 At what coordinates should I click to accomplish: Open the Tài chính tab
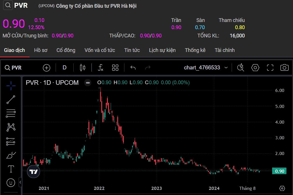[225, 50]
